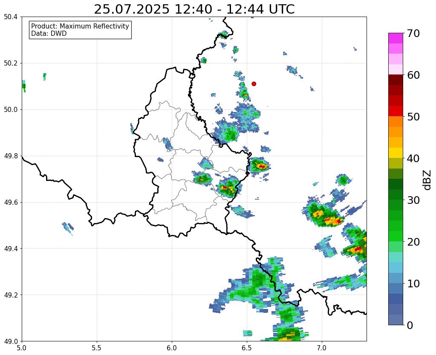The height and width of the screenshot is (355, 436).
Task: Pick the dark red swatch below 60
Action: (396, 80)
